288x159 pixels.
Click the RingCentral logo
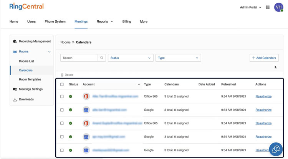tap(26, 7)
